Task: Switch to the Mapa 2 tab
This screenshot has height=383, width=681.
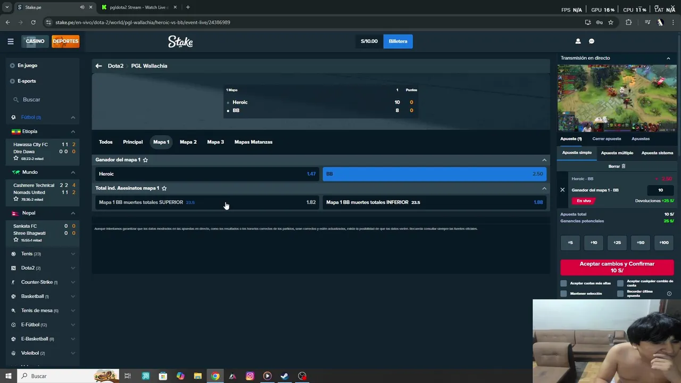Action: click(x=188, y=142)
